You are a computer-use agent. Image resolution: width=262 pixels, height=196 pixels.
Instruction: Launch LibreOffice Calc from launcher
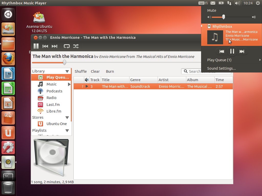point(8,88)
